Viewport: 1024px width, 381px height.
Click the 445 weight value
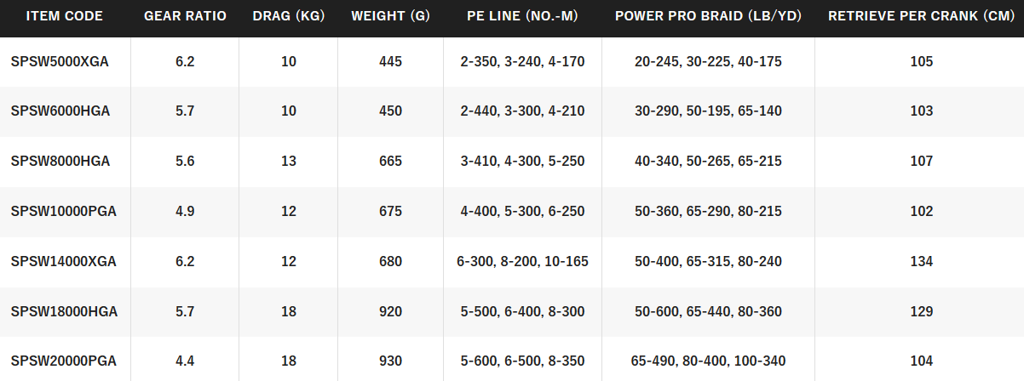pyautogui.click(x=390, y=61)
